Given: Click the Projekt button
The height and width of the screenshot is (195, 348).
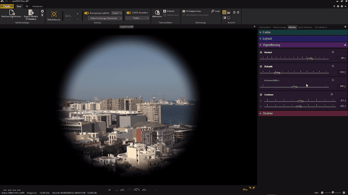Looking at the screenshot, I should pos(7,6).
